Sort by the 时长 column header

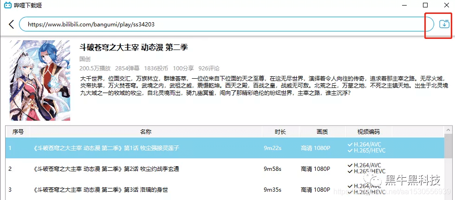(x=280, y=132)
